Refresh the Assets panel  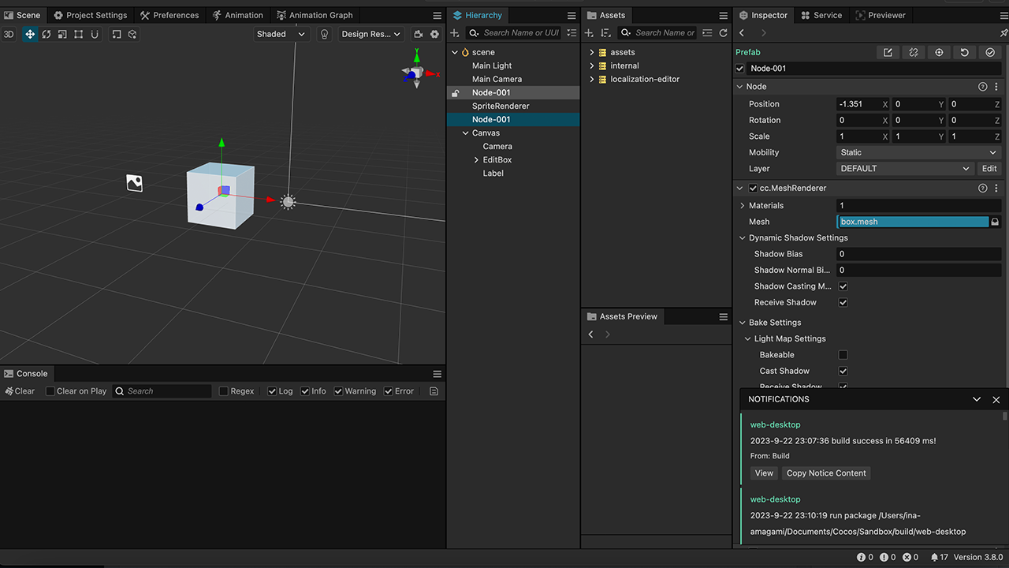point(723,33)
